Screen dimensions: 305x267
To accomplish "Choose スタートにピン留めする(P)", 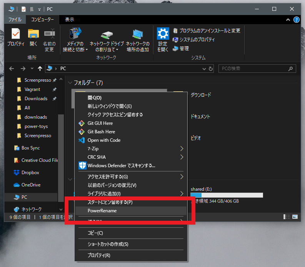I will pos(131,202).
